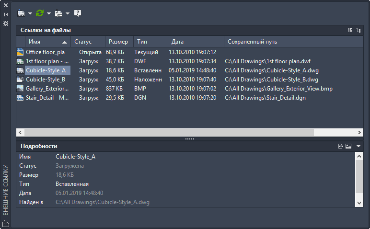This screenshot has height=229, width=370.
Task: Click the horizontal scrollbar right arrow
Action: [x=359, y=132]
